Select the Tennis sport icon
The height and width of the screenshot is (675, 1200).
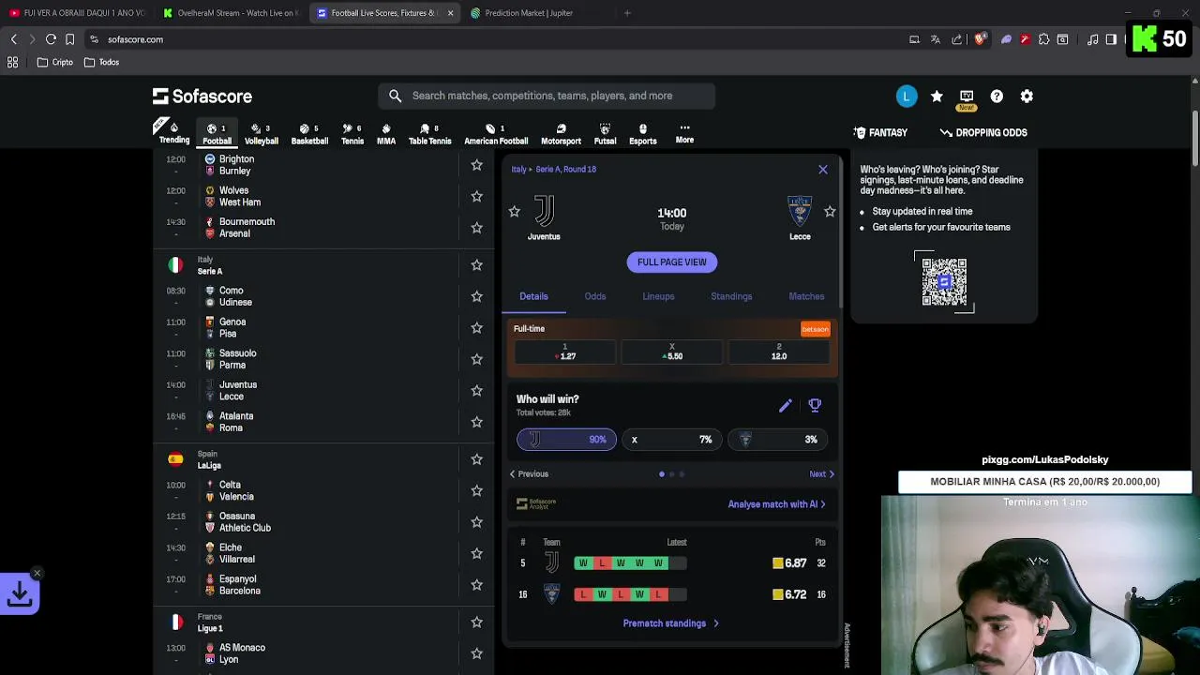pyautogui.click(x=352, y=134)
